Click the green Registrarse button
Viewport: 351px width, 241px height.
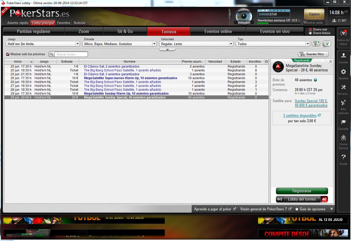302,191
